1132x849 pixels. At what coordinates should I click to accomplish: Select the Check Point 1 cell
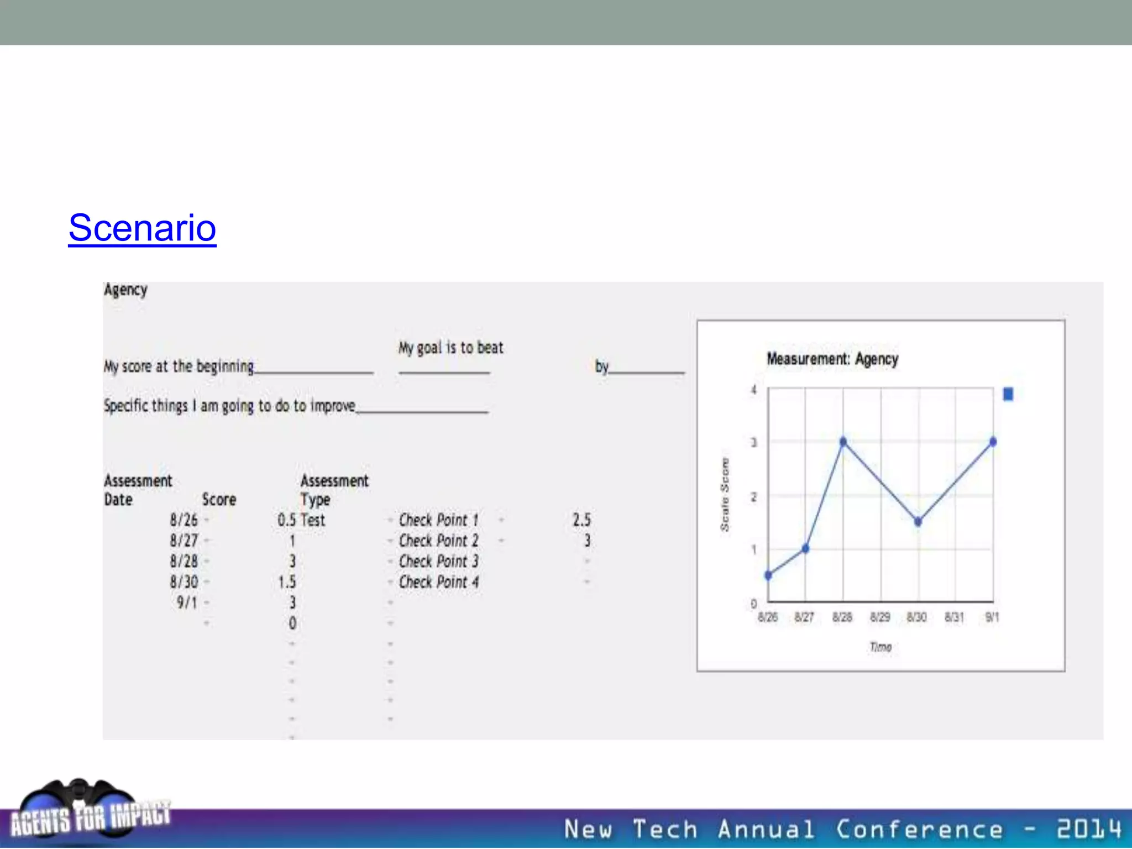click(438, 520)
